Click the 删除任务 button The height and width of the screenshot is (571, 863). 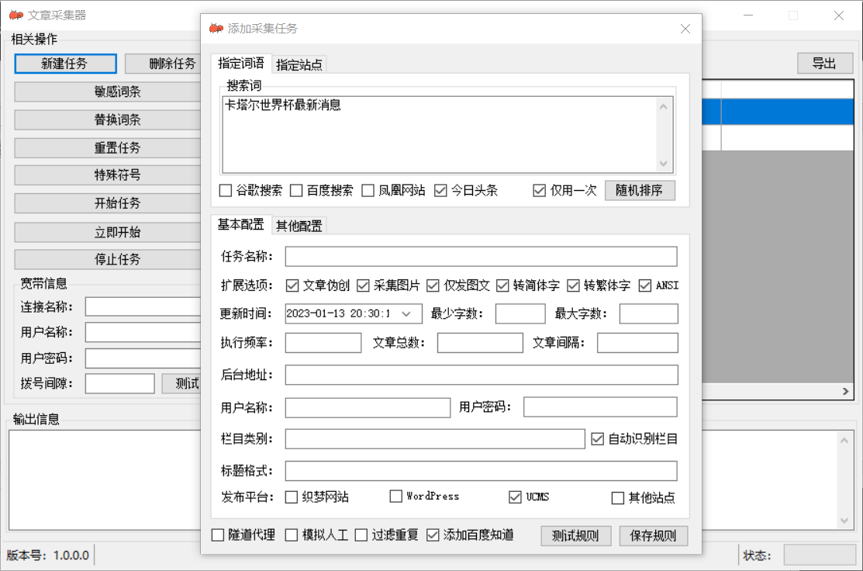(163, 64)
